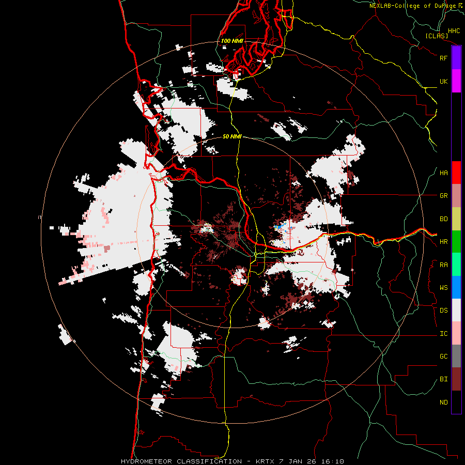Click the ND legend label
The image size is (465, 465).
(443, 402)
